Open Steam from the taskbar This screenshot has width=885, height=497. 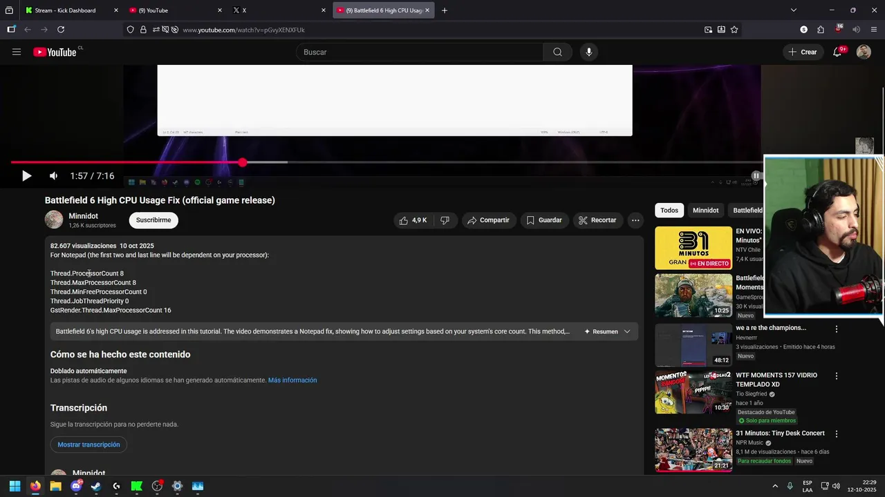pyautogui.click(x=96, y=486)
